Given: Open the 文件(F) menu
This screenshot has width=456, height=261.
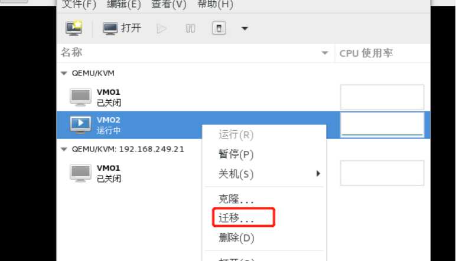Looking at the screenshot, I should pyautogui.click(x=79, y=4).
